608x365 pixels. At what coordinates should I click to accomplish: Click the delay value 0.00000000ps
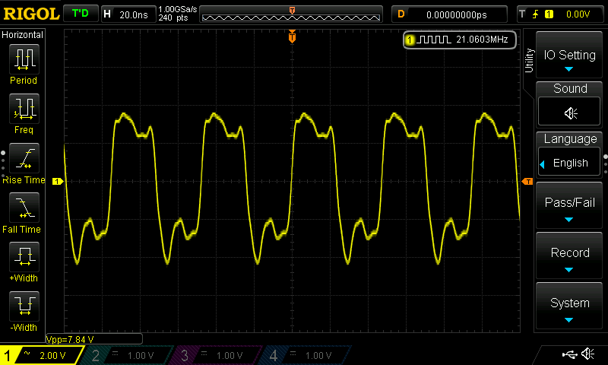point(457,14)
